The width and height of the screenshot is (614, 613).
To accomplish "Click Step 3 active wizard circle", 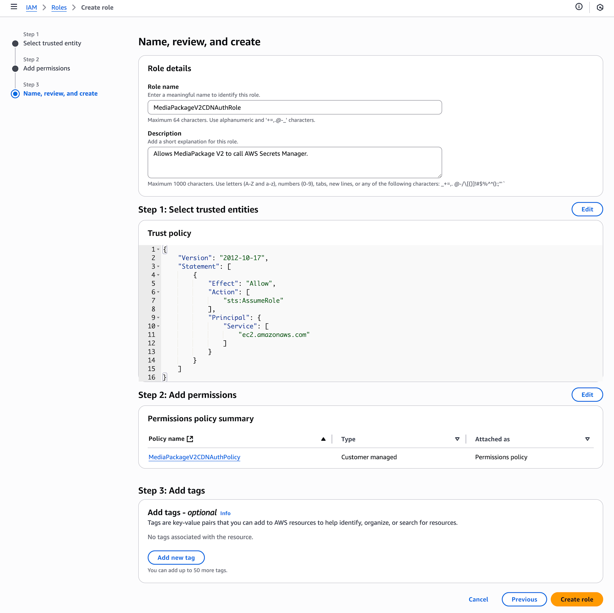I will click(15, 94).
